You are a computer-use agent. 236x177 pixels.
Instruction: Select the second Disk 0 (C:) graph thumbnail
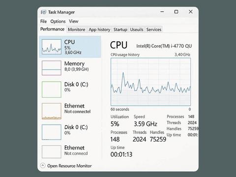52,132
